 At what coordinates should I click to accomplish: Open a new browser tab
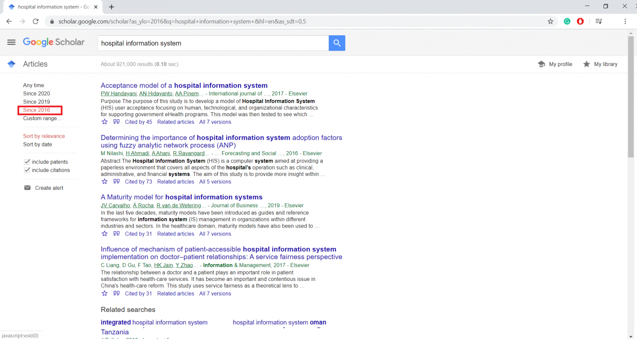coord(111,7)
